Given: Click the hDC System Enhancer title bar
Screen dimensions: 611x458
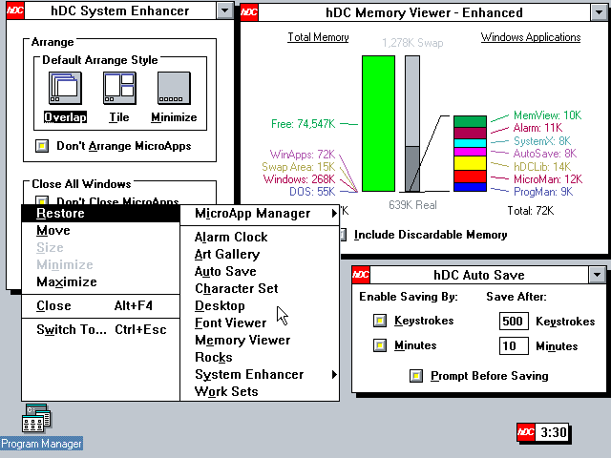Looking at the screenshot, I should (120, 10).
